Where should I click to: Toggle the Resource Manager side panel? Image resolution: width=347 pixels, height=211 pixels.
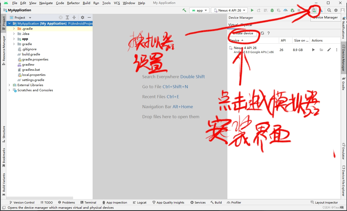tap(4, 51)
